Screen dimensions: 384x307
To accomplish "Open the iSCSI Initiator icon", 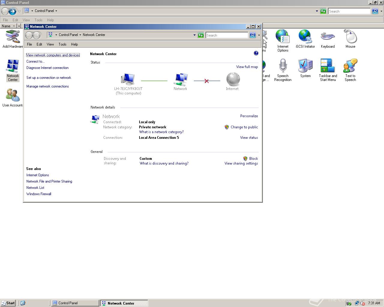I will (x=305, y=39).
